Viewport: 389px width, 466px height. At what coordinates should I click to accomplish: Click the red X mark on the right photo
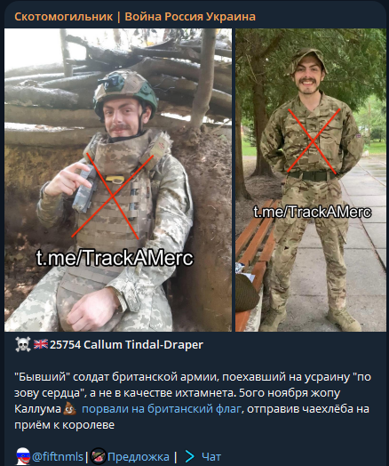tap(313, 141)
